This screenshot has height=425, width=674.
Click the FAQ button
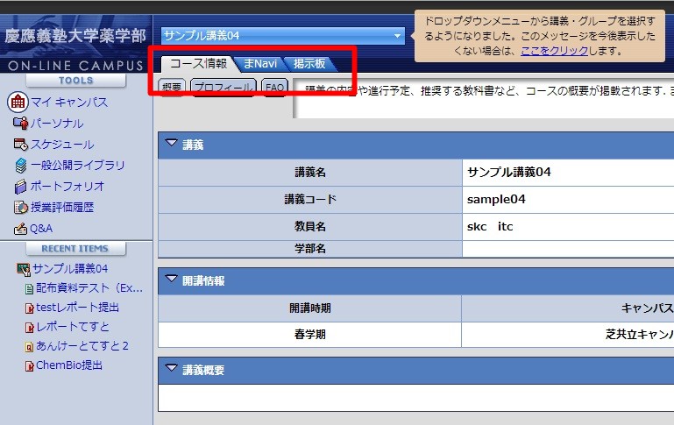pos(274,88)
